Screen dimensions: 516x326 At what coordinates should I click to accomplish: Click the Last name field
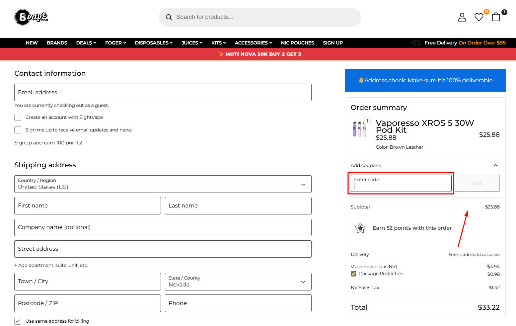(x=238, y=206)
